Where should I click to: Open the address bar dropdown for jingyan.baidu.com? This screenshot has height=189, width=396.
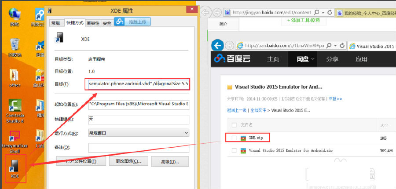click(x=324, y=13)
